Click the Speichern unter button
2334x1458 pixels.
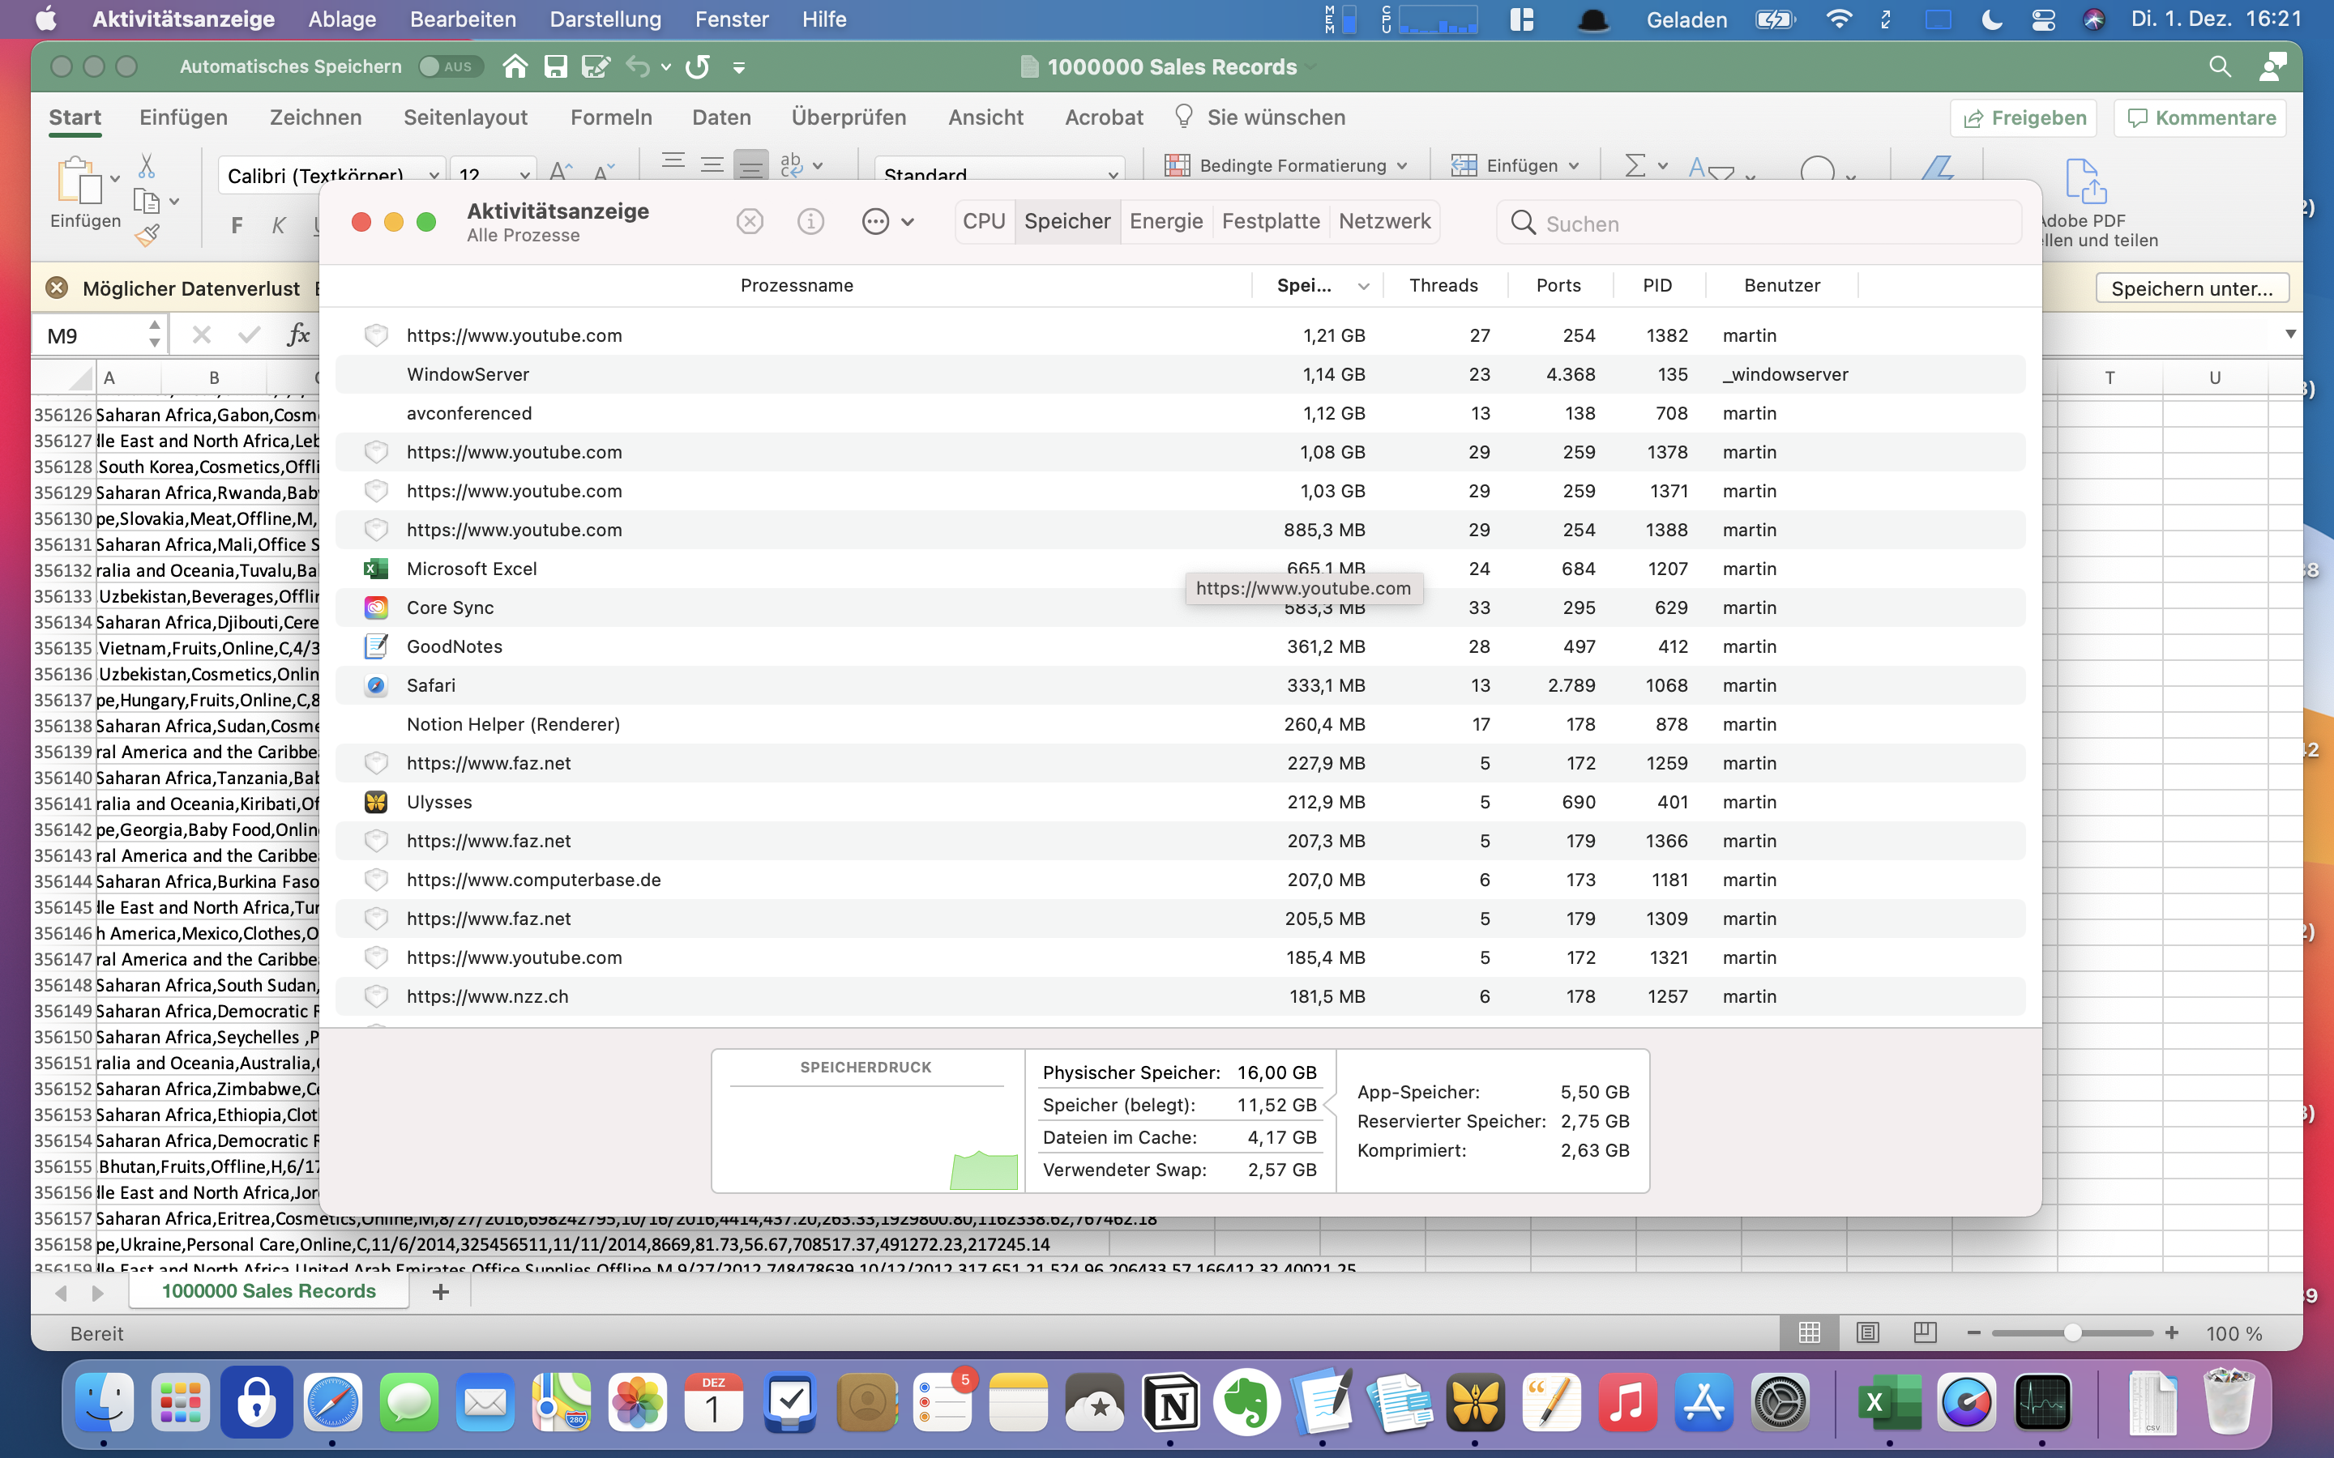pos(2191,288)
